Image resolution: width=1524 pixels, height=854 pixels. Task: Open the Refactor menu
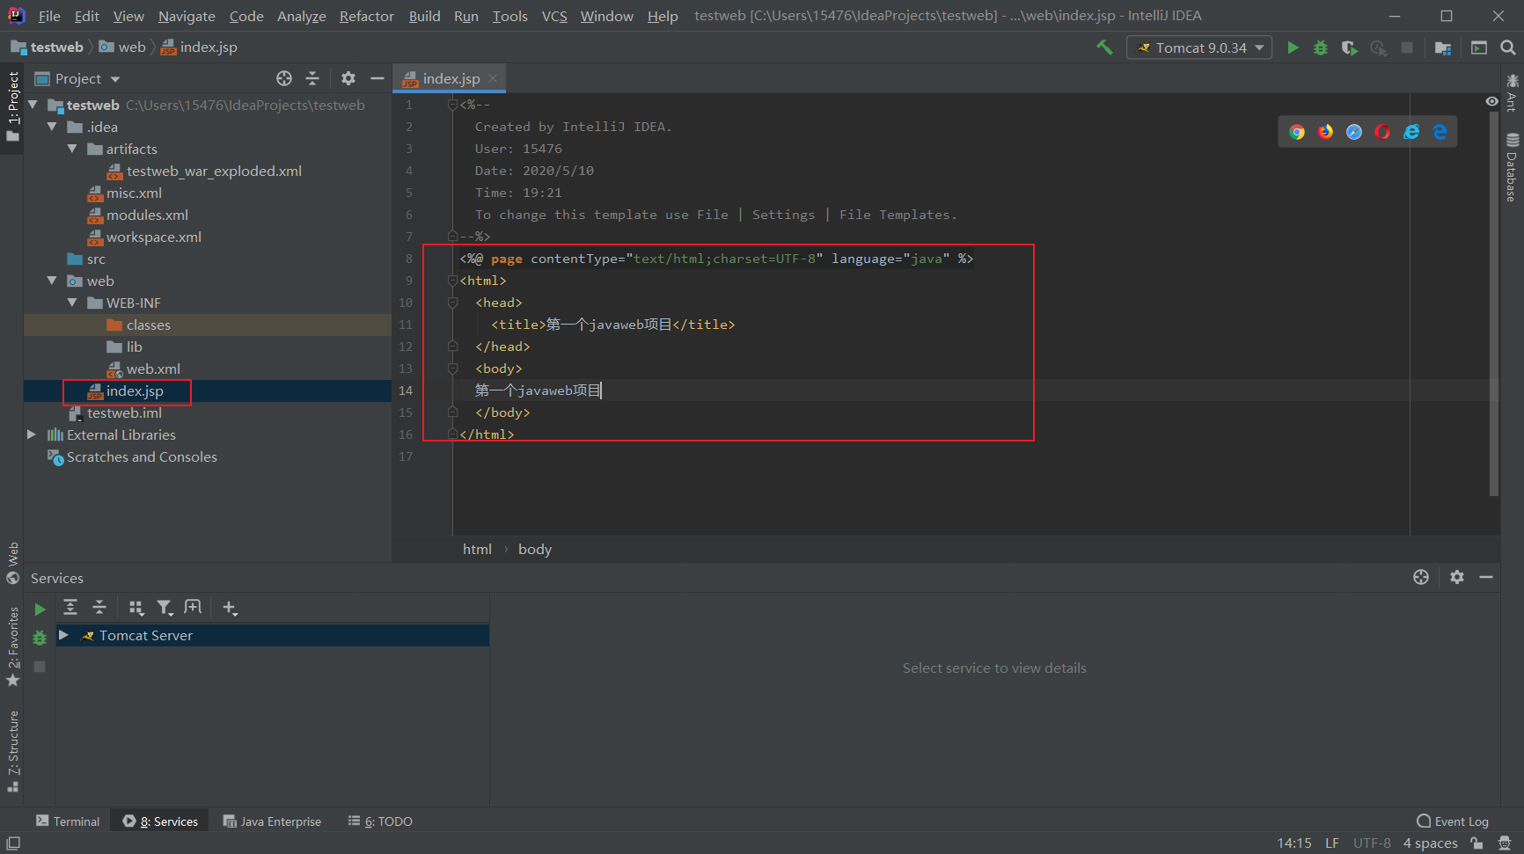click(x=367, y=16)
